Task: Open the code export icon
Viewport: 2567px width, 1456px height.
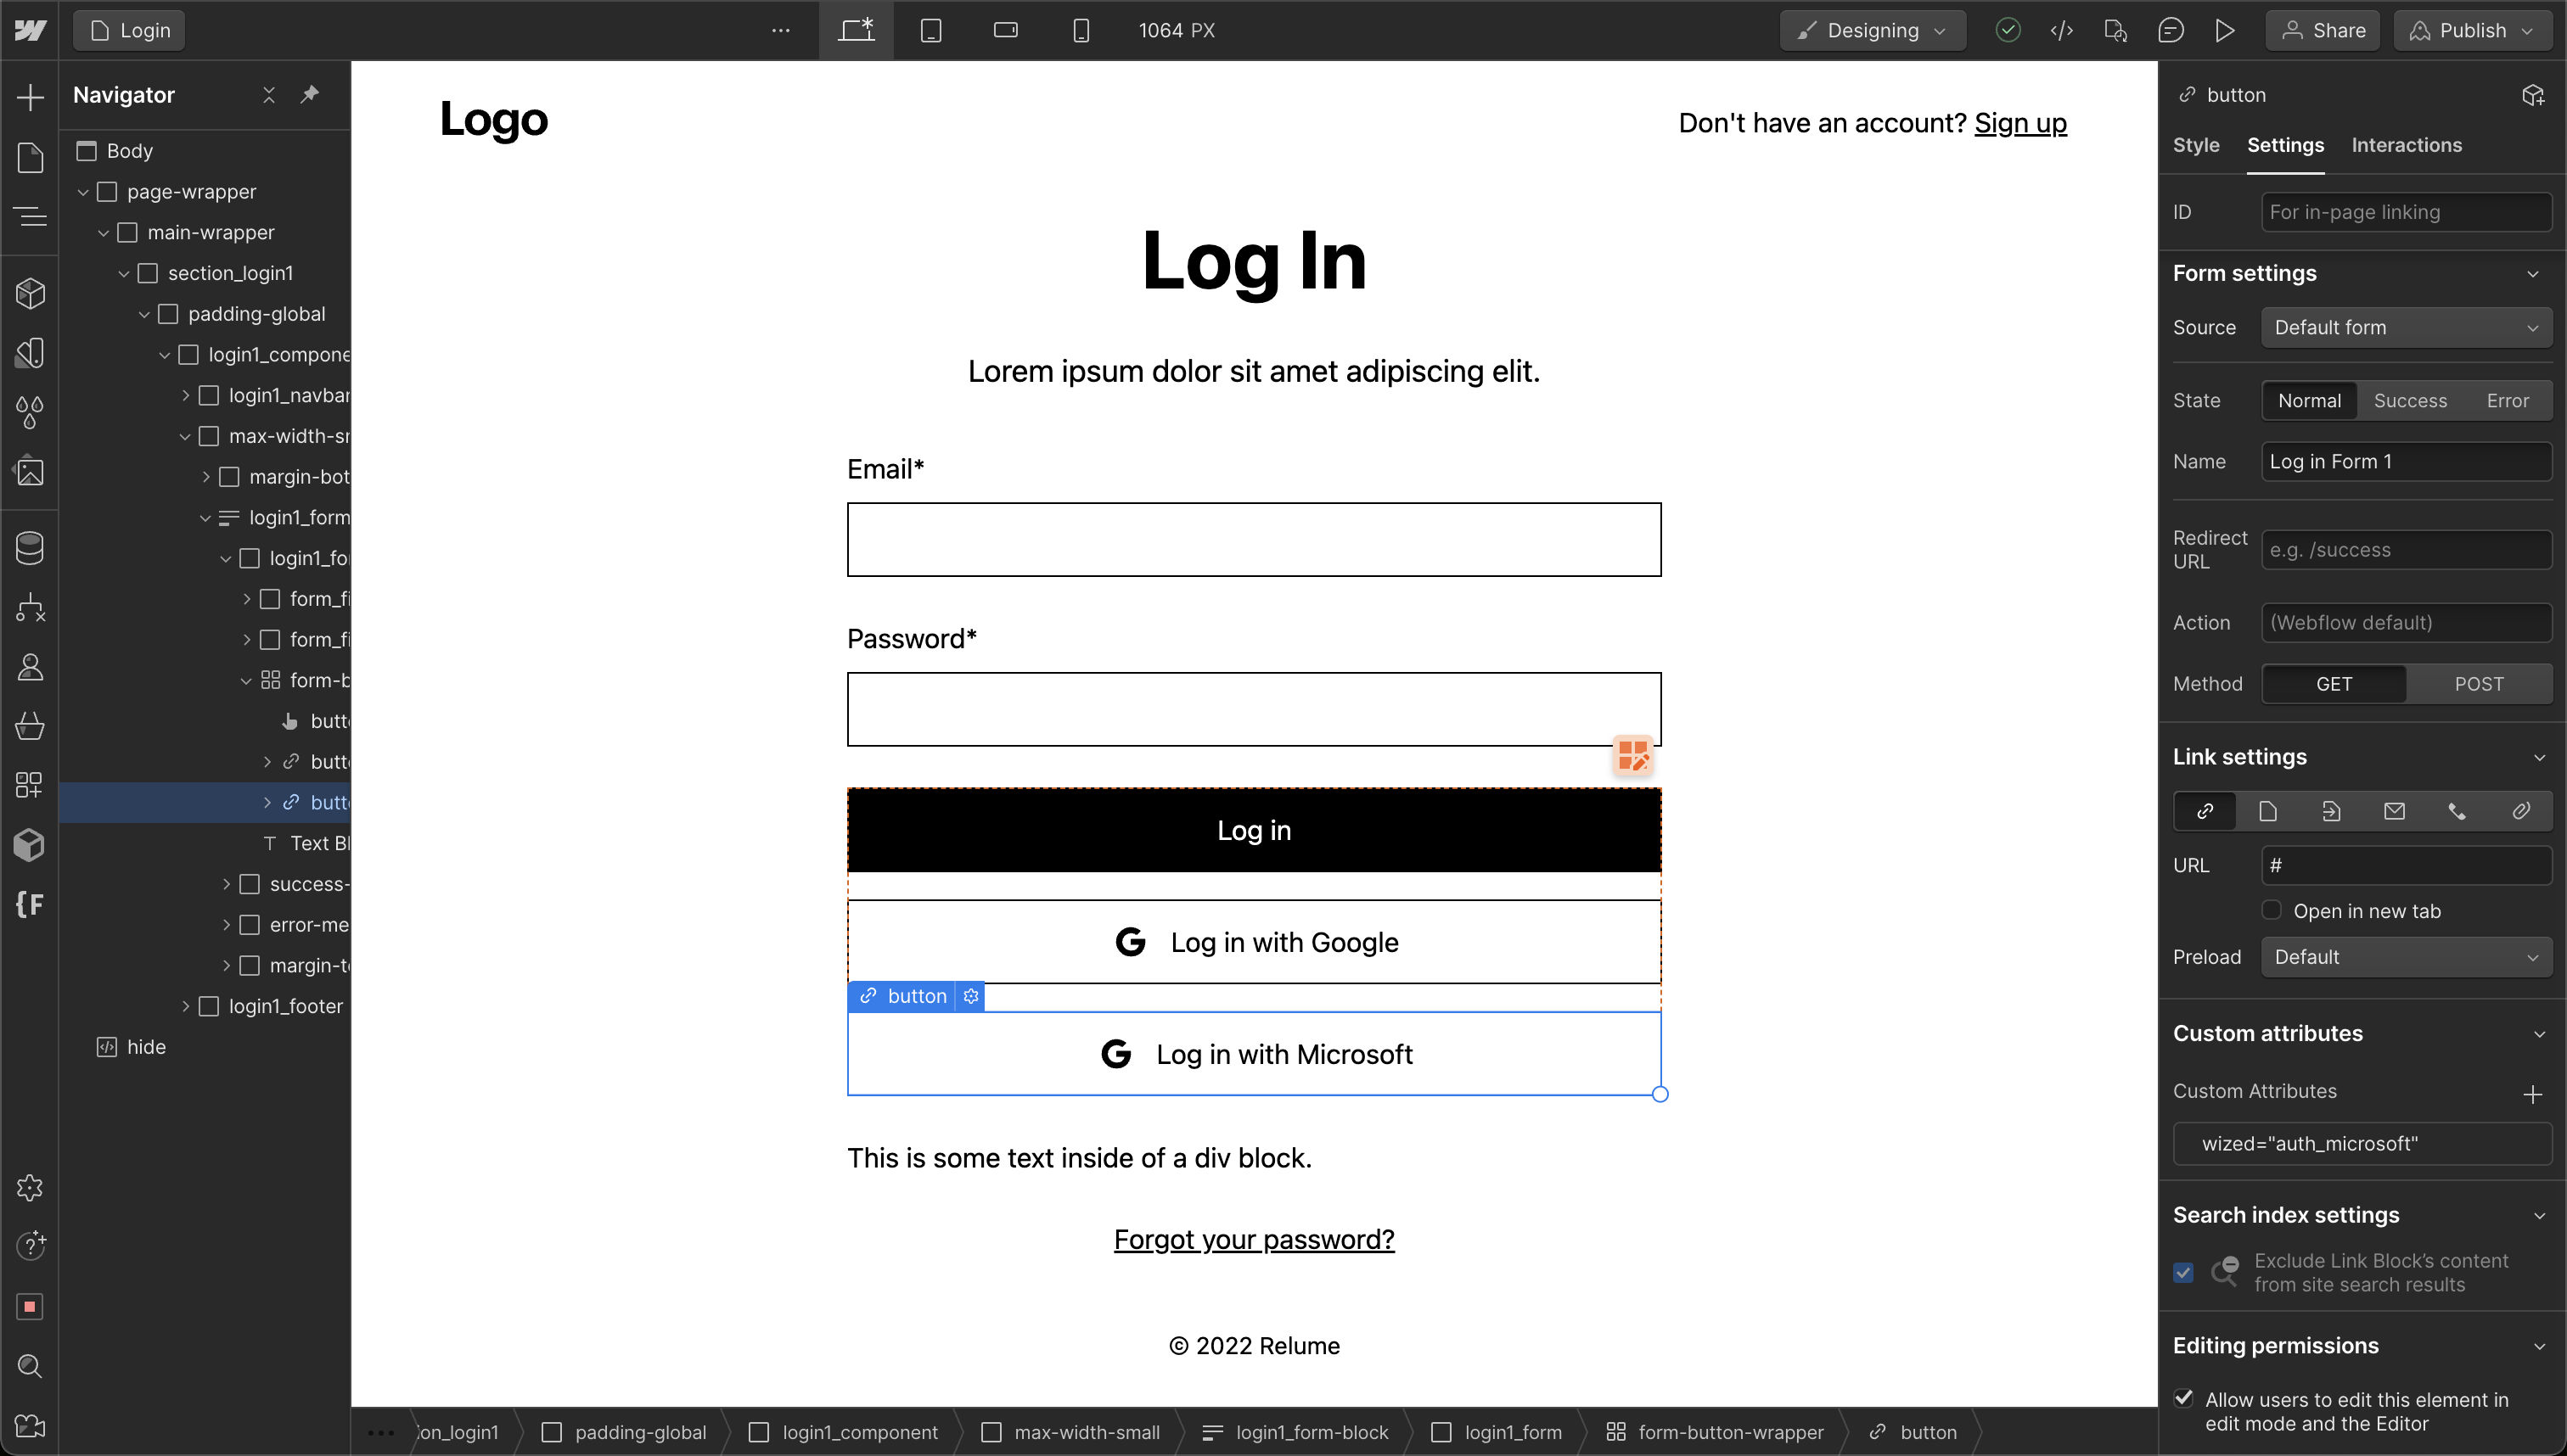Action: pyautogui.click(x=2061, y=30)
